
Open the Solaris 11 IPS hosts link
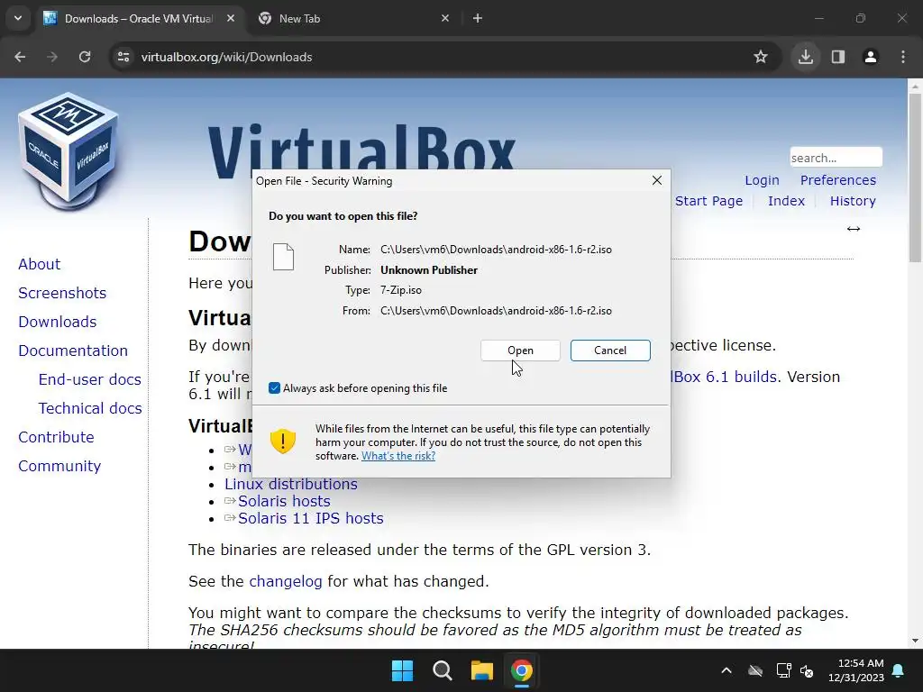coord(310,518)
